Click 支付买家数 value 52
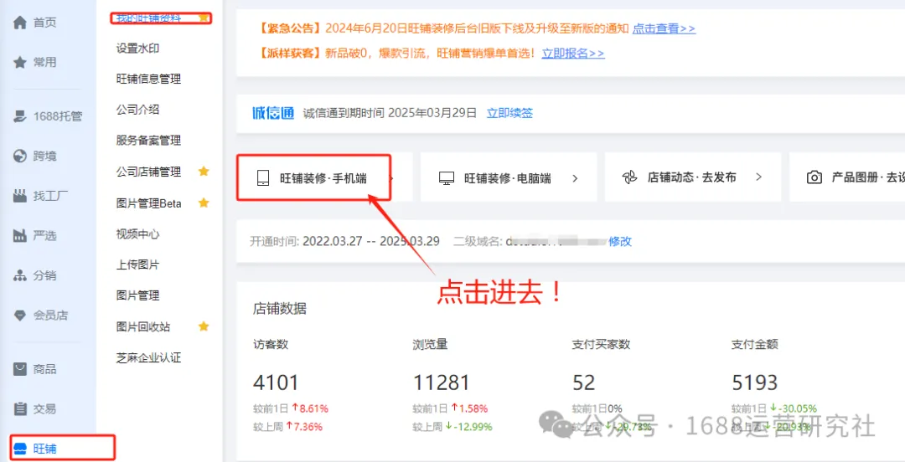Screen dimensions: 905x462 (583, 382)
